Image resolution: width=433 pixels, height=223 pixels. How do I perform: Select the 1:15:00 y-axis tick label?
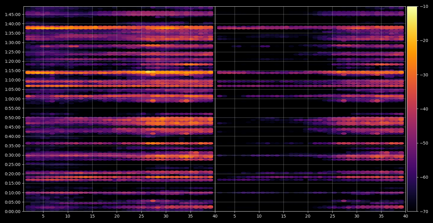click(13, 71)
